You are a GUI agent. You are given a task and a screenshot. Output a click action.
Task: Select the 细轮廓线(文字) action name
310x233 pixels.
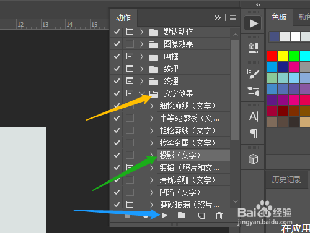pos(187,106)
